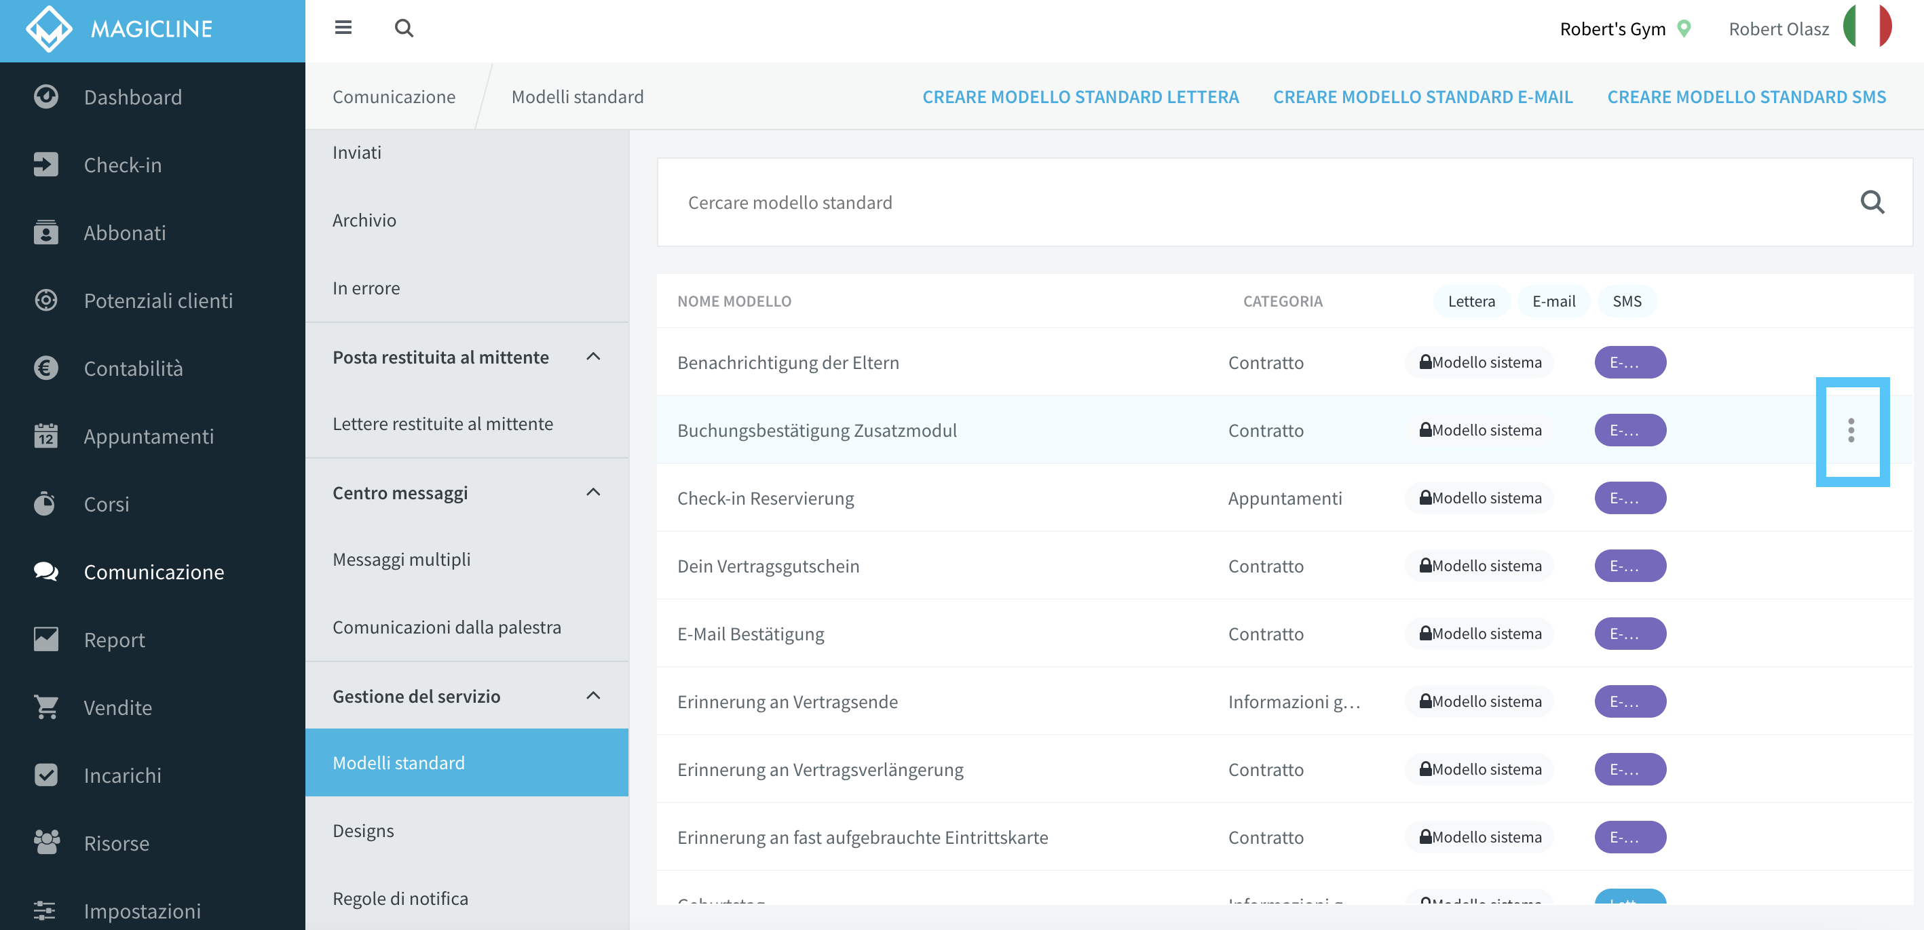Open the top bar search icon
The image size is (1924, 930).
coord(403,28)
